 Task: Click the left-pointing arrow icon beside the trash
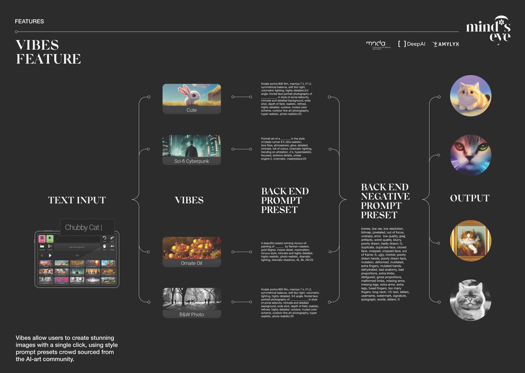(x=112, y=246)
